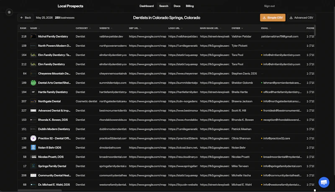This screenshot has height=192, width=335.
Task: Click Advanced Dental & Imp logo icon
Action: tap(33, 110)
